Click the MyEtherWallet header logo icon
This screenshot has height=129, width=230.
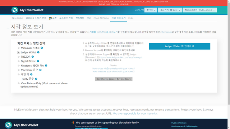tap(15, 10)
